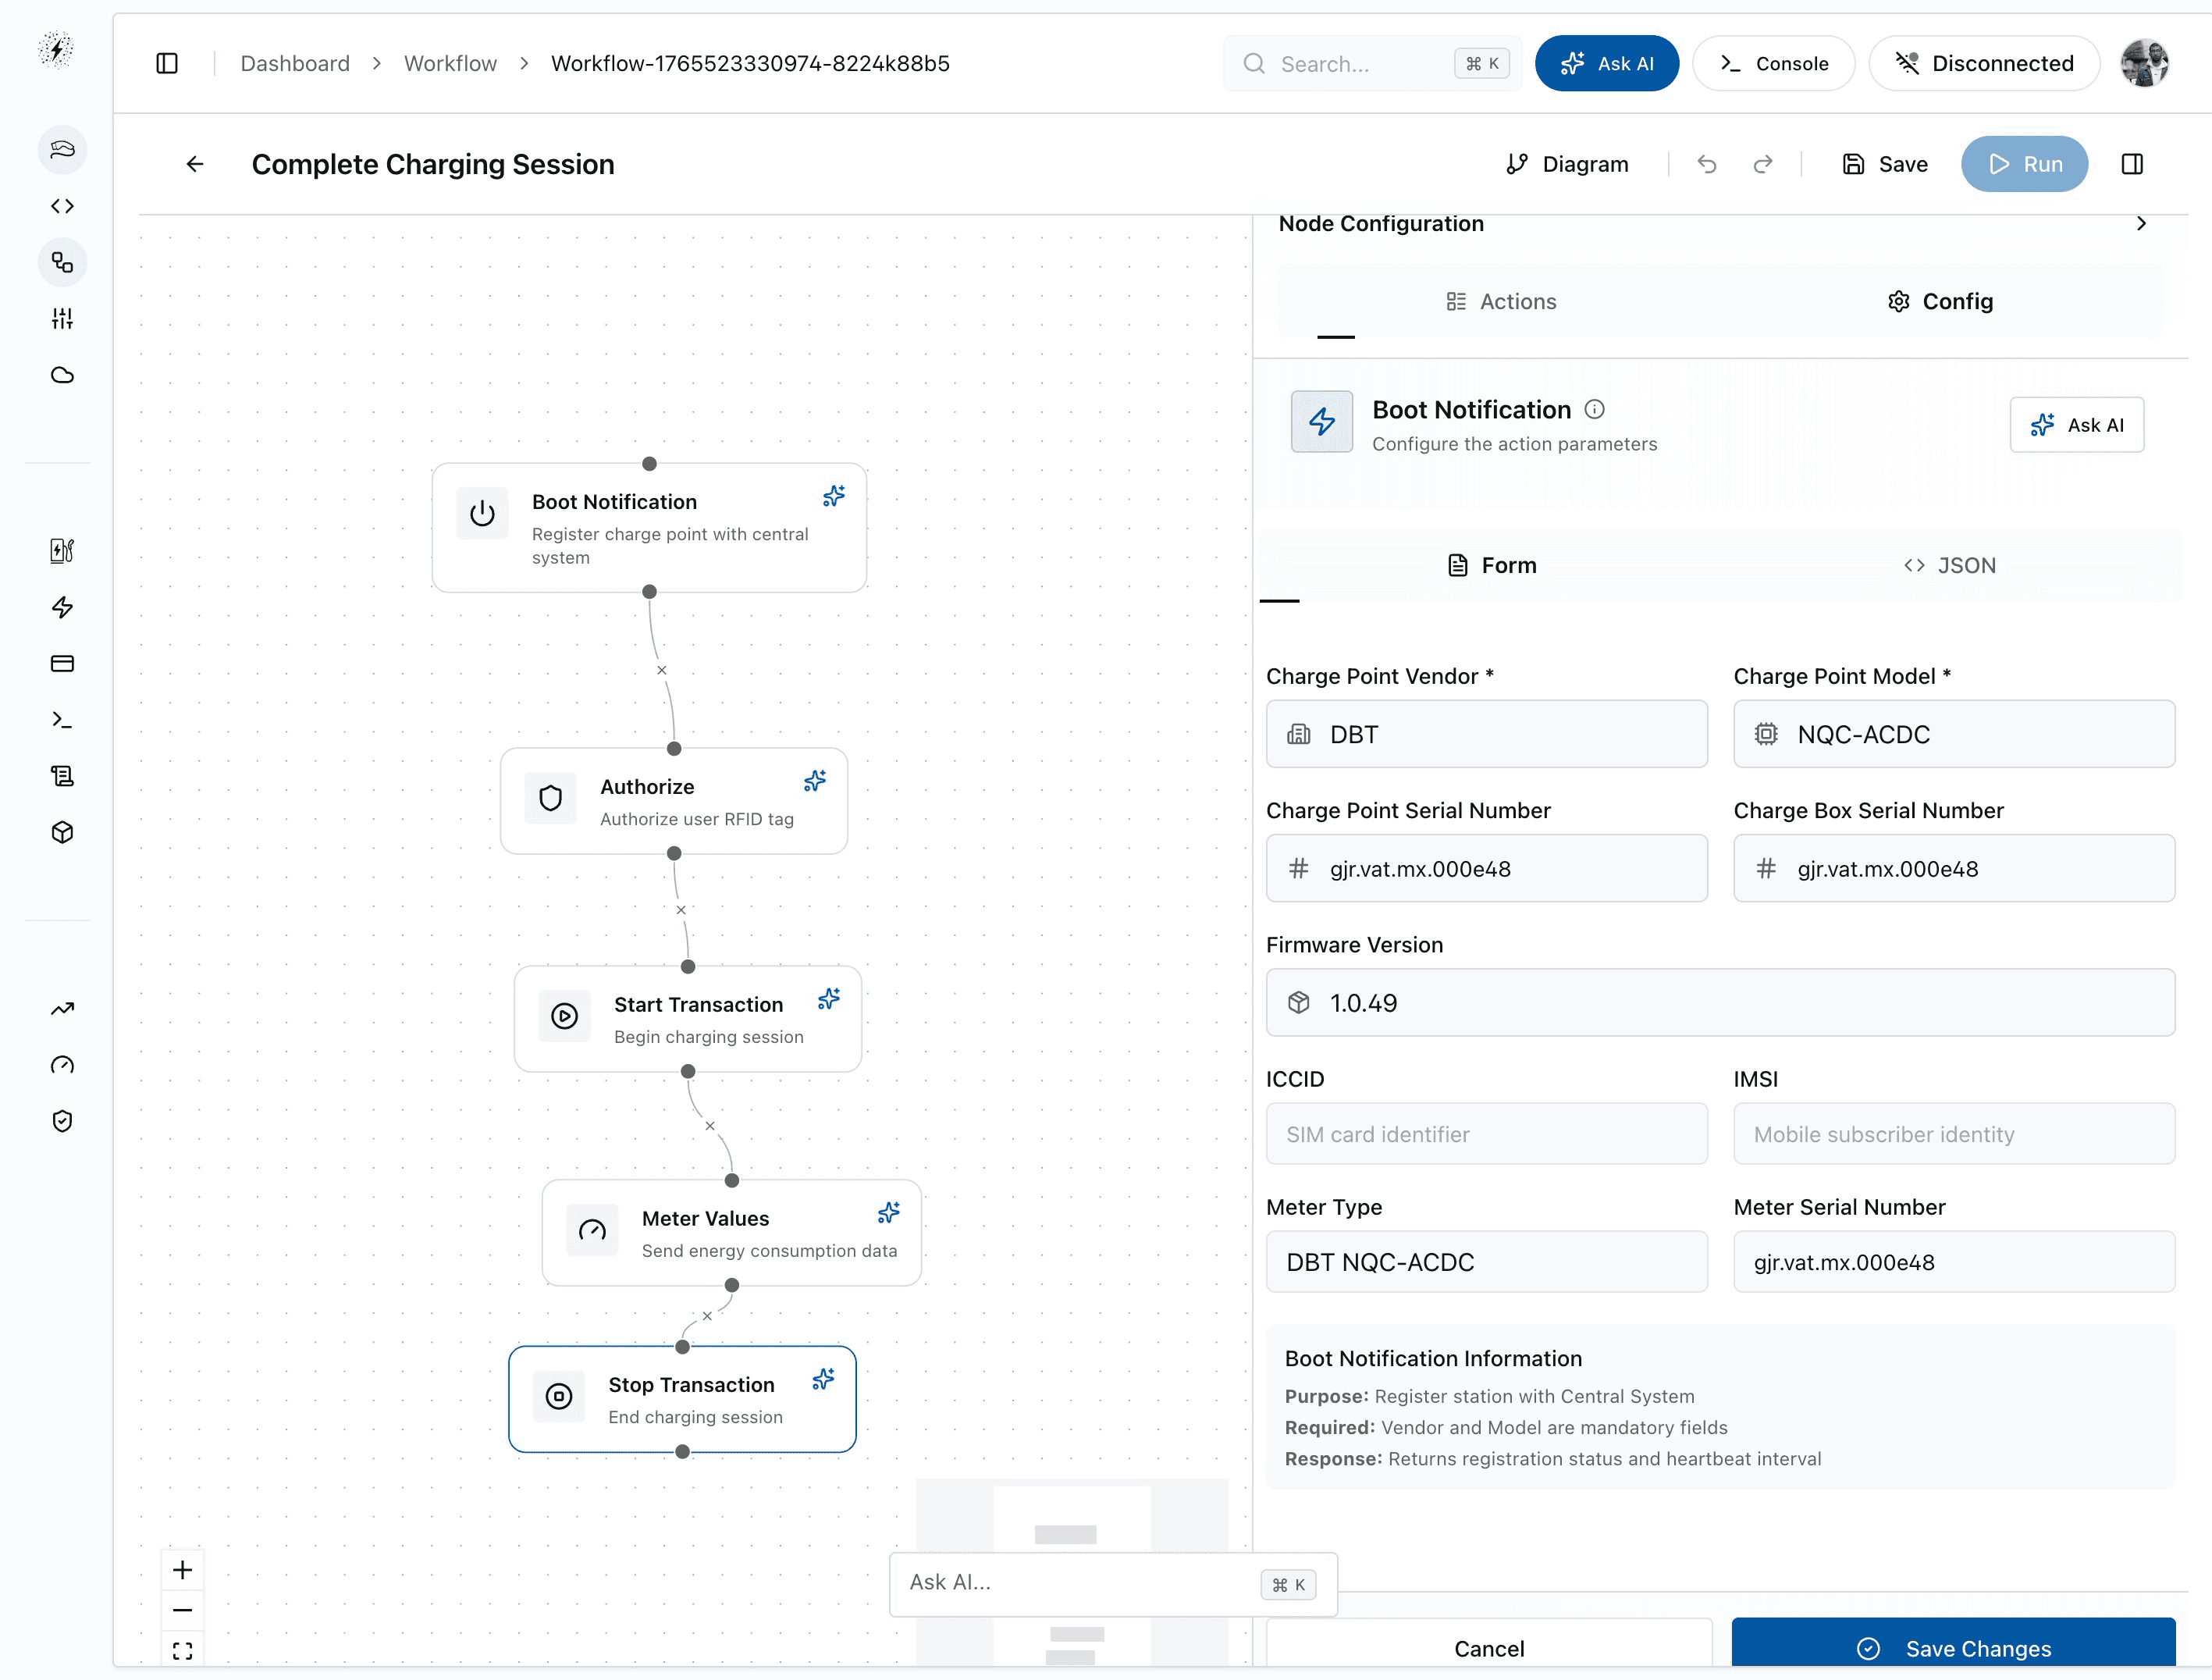
Task: Expand the Boot Notification info tooltip icon
Action: tap(1594, 408)
